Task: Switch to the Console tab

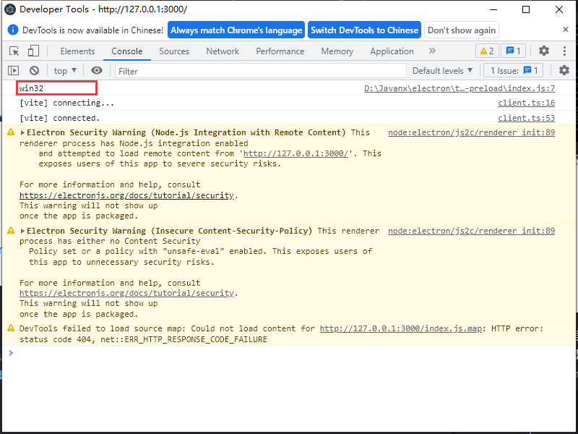Action: (x=127, y=51)
